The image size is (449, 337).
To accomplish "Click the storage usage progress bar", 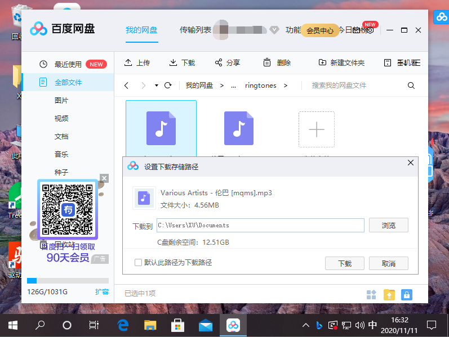I will pyautogui.click(x=68, y=280).
